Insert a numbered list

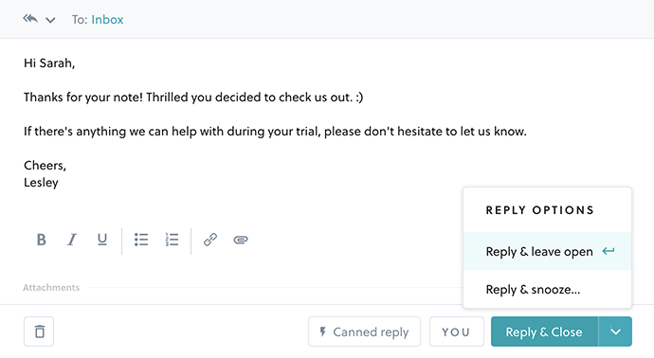click(x=172, y=240)
